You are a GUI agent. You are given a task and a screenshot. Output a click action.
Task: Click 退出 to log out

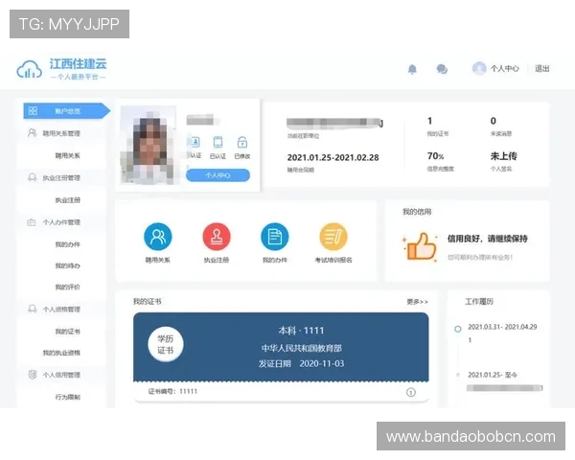click(x=542, y=69)
